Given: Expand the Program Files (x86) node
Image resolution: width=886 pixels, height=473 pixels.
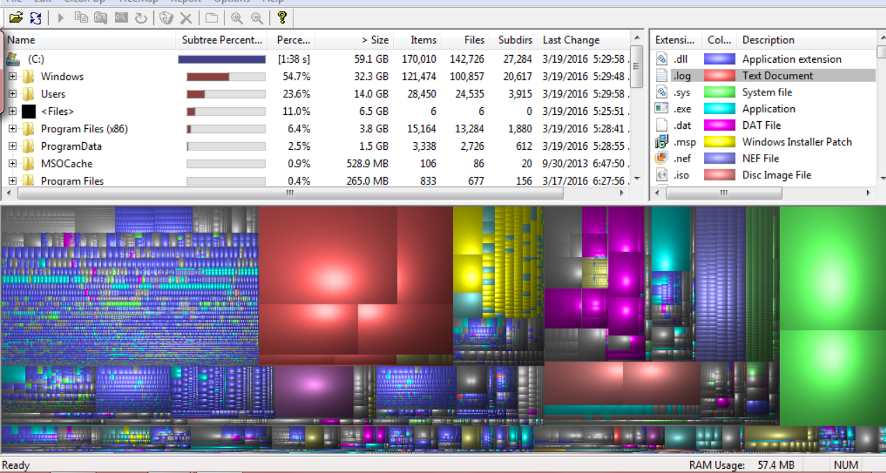Looking at the screenshot, I should (13, 129).
